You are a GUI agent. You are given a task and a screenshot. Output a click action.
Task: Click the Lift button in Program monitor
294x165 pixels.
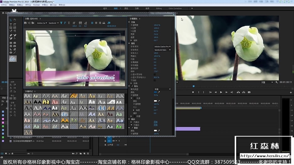238,92
